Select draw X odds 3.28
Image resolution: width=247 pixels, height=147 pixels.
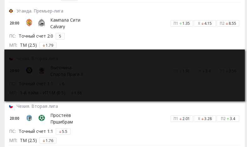205,118
